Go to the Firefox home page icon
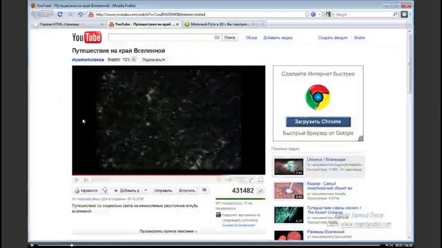Screen dimensions: 442x248 (x=81, y=14)
